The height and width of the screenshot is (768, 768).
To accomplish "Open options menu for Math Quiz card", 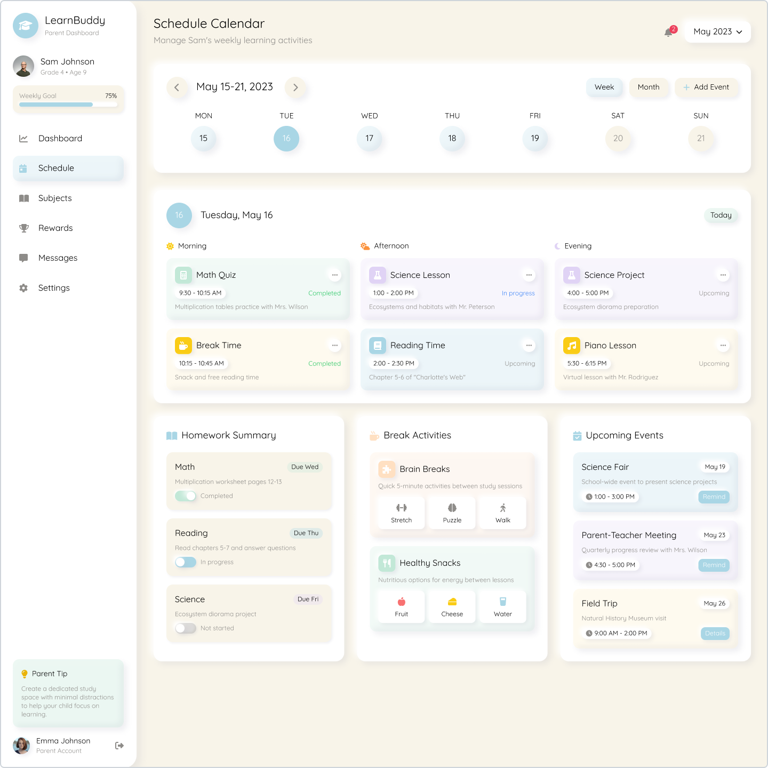I will 334,275.
